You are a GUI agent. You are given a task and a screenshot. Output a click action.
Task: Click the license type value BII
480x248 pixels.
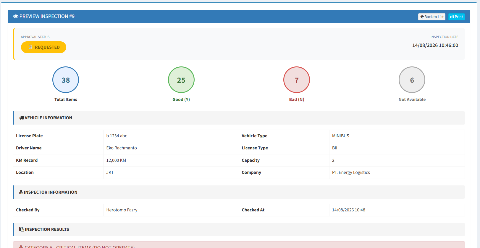[x=334, y=148]
